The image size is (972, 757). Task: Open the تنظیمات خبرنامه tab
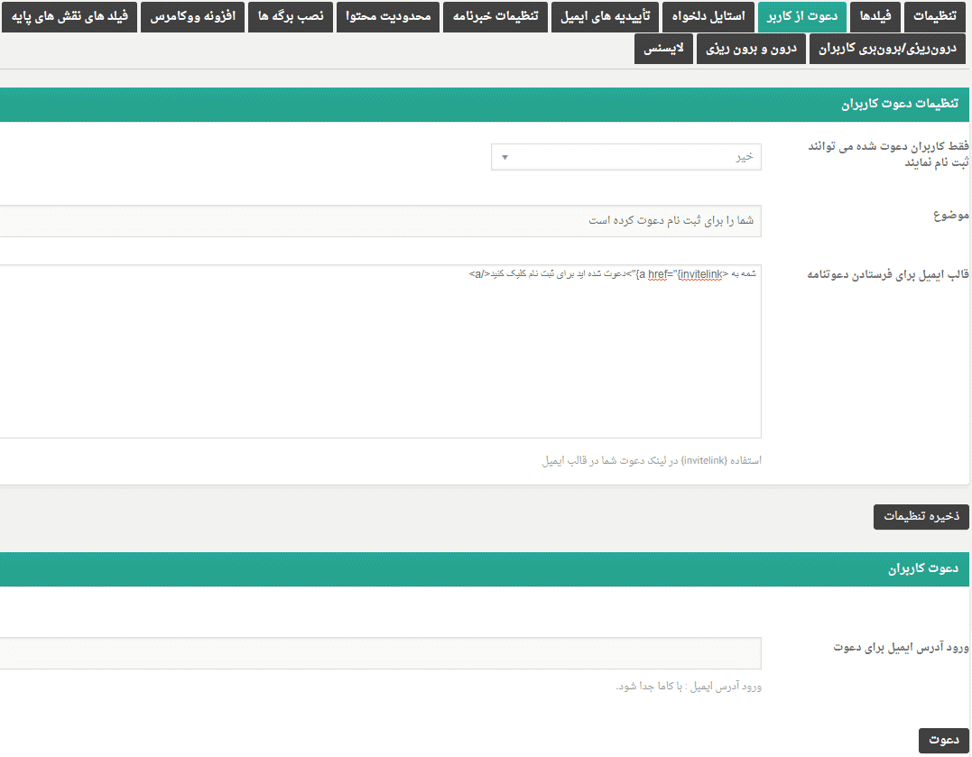pyautogui.click(x=495, y=17)
